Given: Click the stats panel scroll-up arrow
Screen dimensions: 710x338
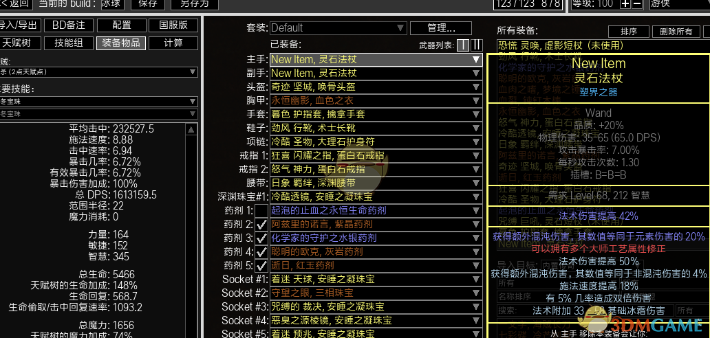Looking at the screenshot, I should coord(191,130).
